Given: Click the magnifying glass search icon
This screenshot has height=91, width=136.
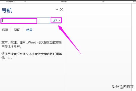Looking at the screenshot, I should tap(55, 20).
